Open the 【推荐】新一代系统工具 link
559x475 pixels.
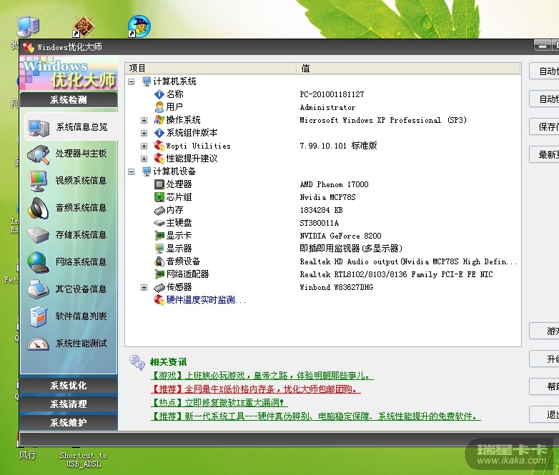315,416
